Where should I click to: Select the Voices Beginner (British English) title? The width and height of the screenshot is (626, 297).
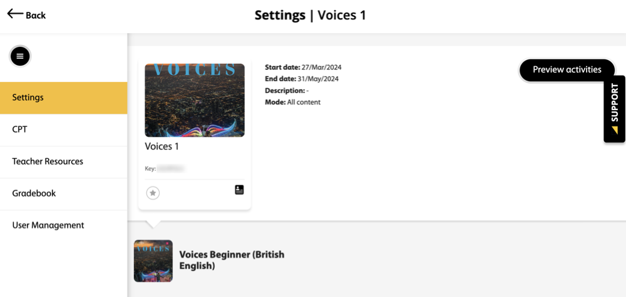[x=232, y=260]
